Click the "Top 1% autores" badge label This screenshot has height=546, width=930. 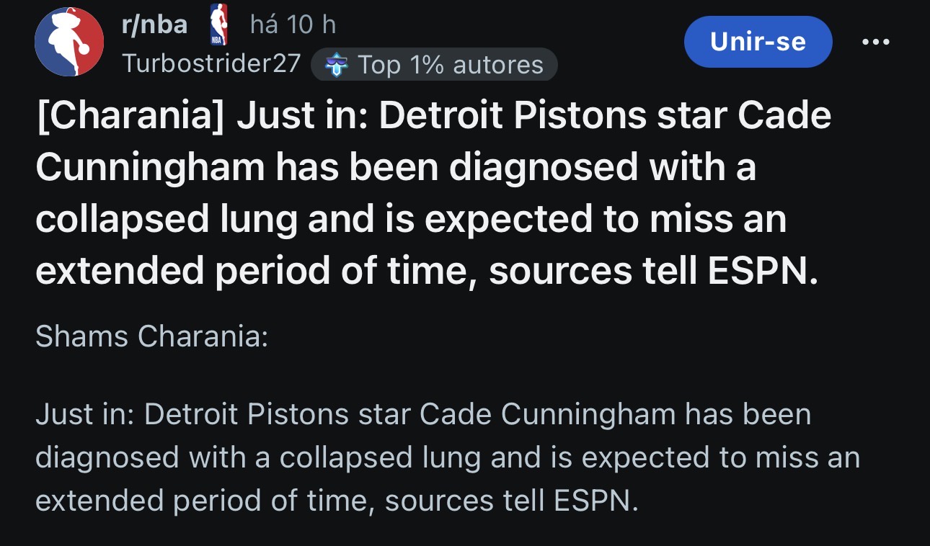[x=451, y=65]
